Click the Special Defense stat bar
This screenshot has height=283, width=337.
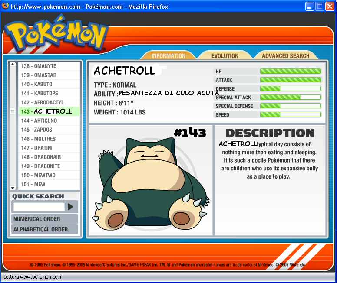(x=291, y=106)
